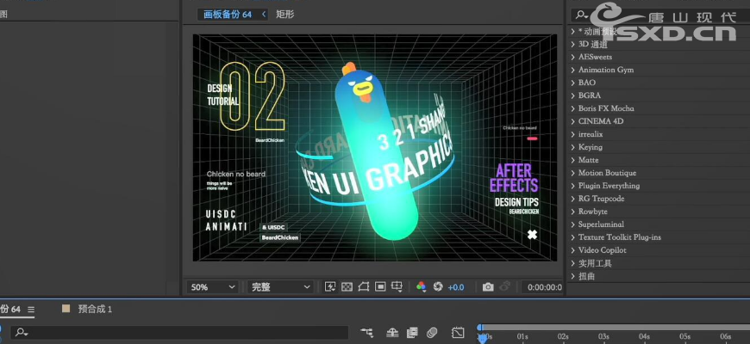The width and height of the screenshot is (750, 344).
Task: Enable Region of Interest button
Action: pyautogui.click(x=380, y=286)
